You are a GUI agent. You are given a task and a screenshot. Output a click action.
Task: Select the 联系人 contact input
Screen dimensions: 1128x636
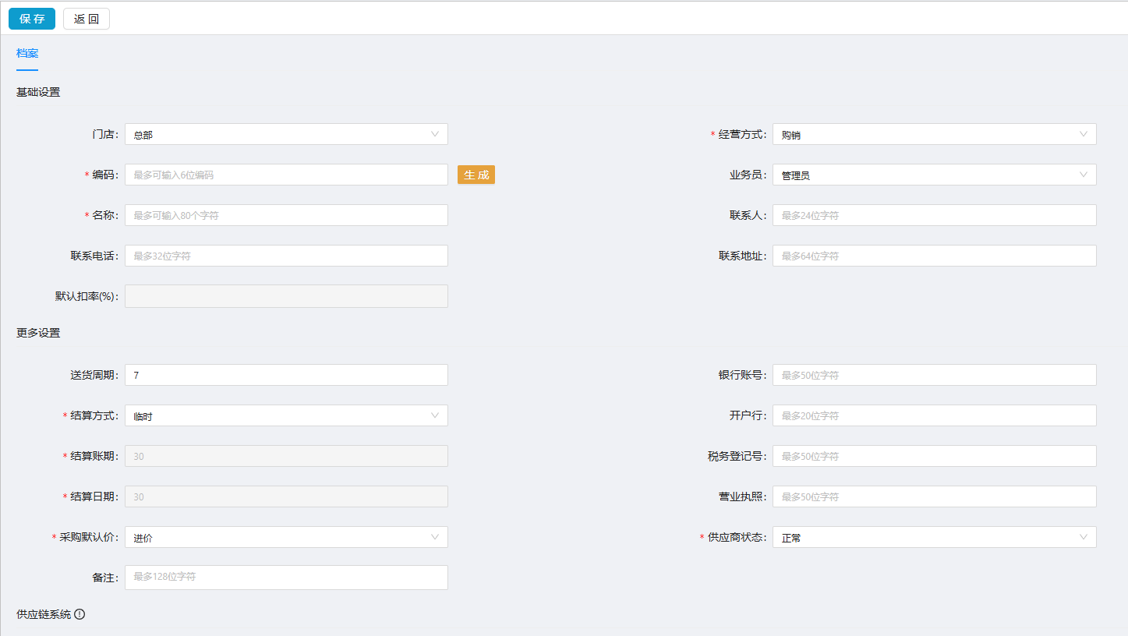(934, 215)
